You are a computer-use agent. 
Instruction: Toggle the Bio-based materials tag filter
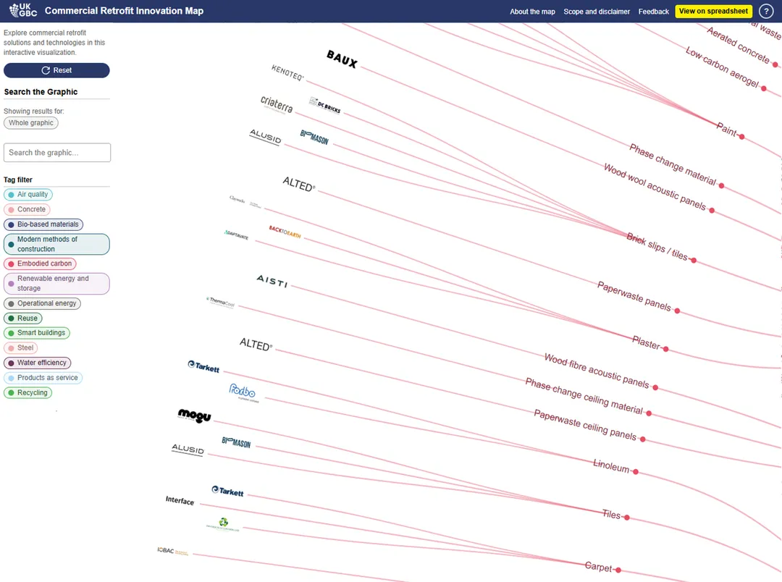[43, 224]
